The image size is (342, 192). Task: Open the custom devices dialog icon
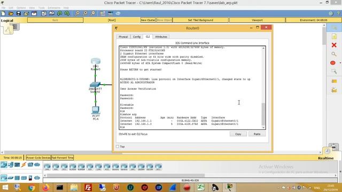point(110,13)
